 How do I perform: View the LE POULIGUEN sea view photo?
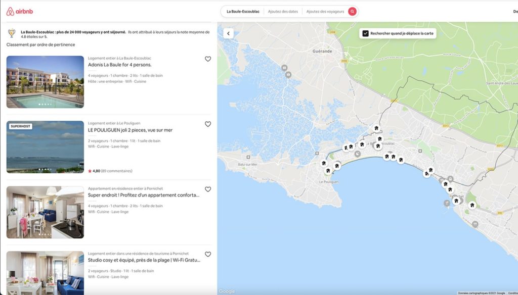45,147
